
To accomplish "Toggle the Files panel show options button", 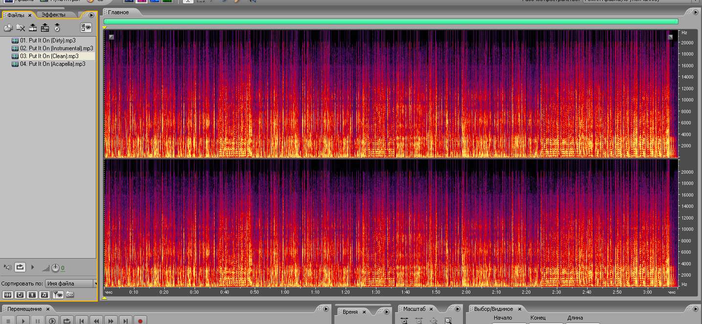I will (x=86, y=28).
